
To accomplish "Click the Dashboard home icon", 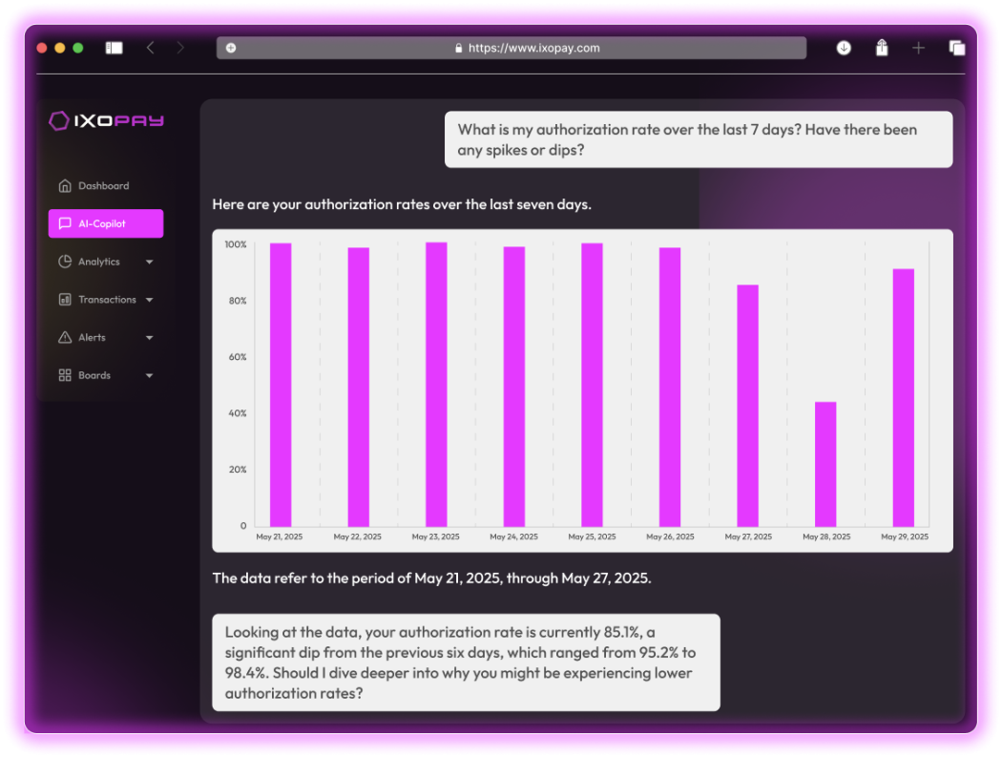I will (65, 186).
